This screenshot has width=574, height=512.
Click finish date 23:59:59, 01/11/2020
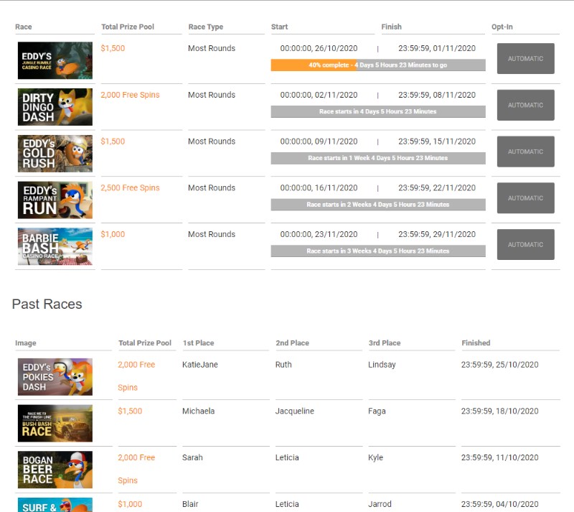click(x=437, y=48)
